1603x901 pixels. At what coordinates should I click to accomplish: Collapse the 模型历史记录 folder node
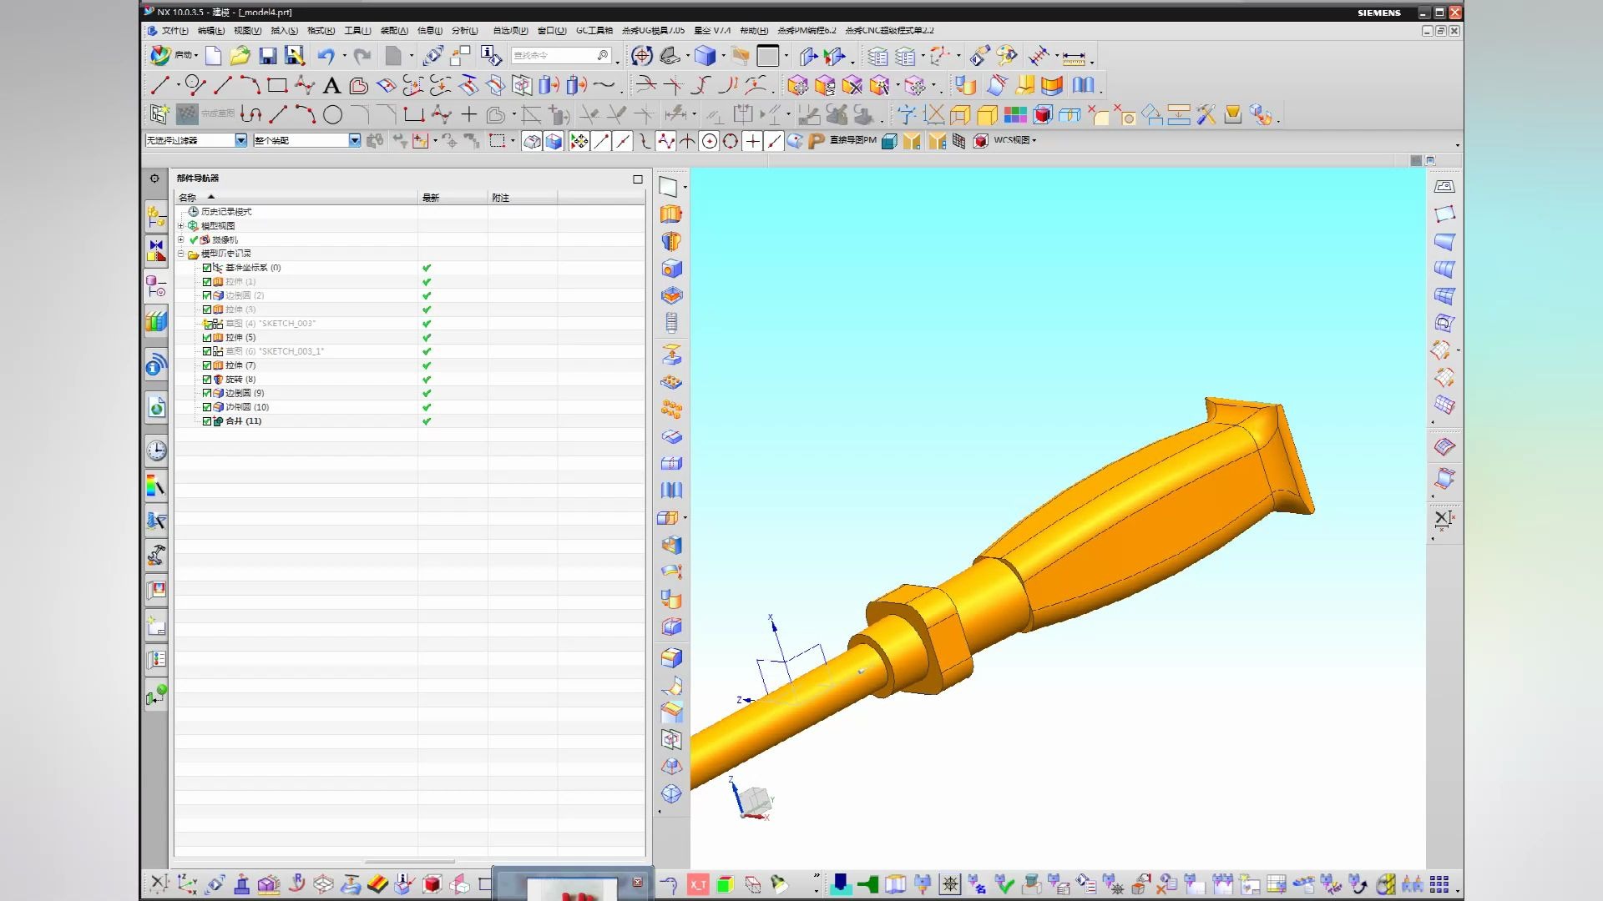click(x=181, y=254)
